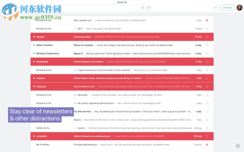Open the Space X email subject
The width and height of the screenshot is (244, 152).
(78, 54)
